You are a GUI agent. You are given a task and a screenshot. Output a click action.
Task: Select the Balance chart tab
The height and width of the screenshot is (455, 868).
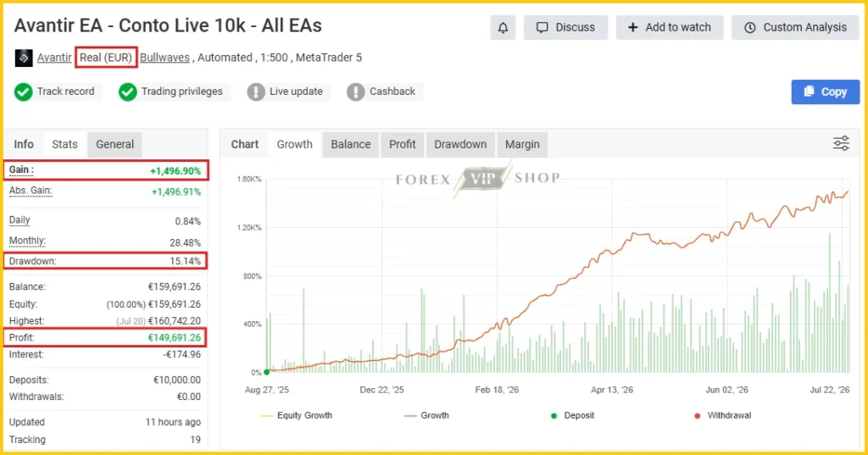[x=350, y=145]
